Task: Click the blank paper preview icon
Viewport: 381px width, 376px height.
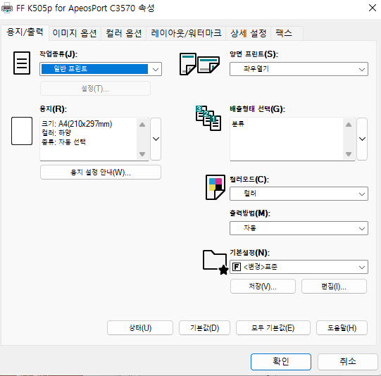Action: click(x=22, y=131)
